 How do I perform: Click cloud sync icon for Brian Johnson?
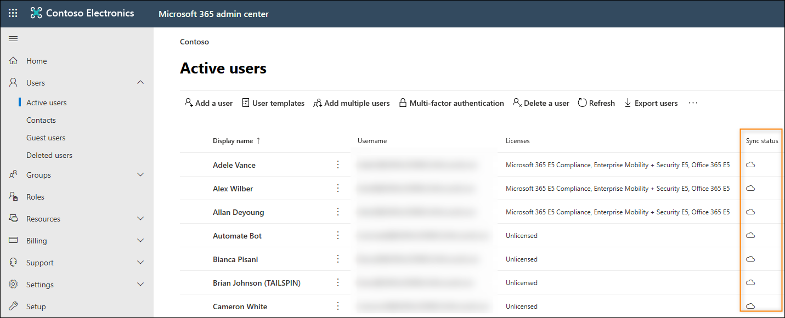pos(750,282)
